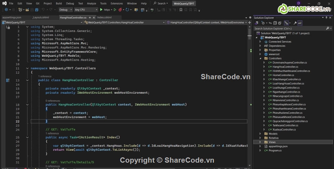
Task: Collapse the HangHoaController class on line 13
Action: (27, 80)
